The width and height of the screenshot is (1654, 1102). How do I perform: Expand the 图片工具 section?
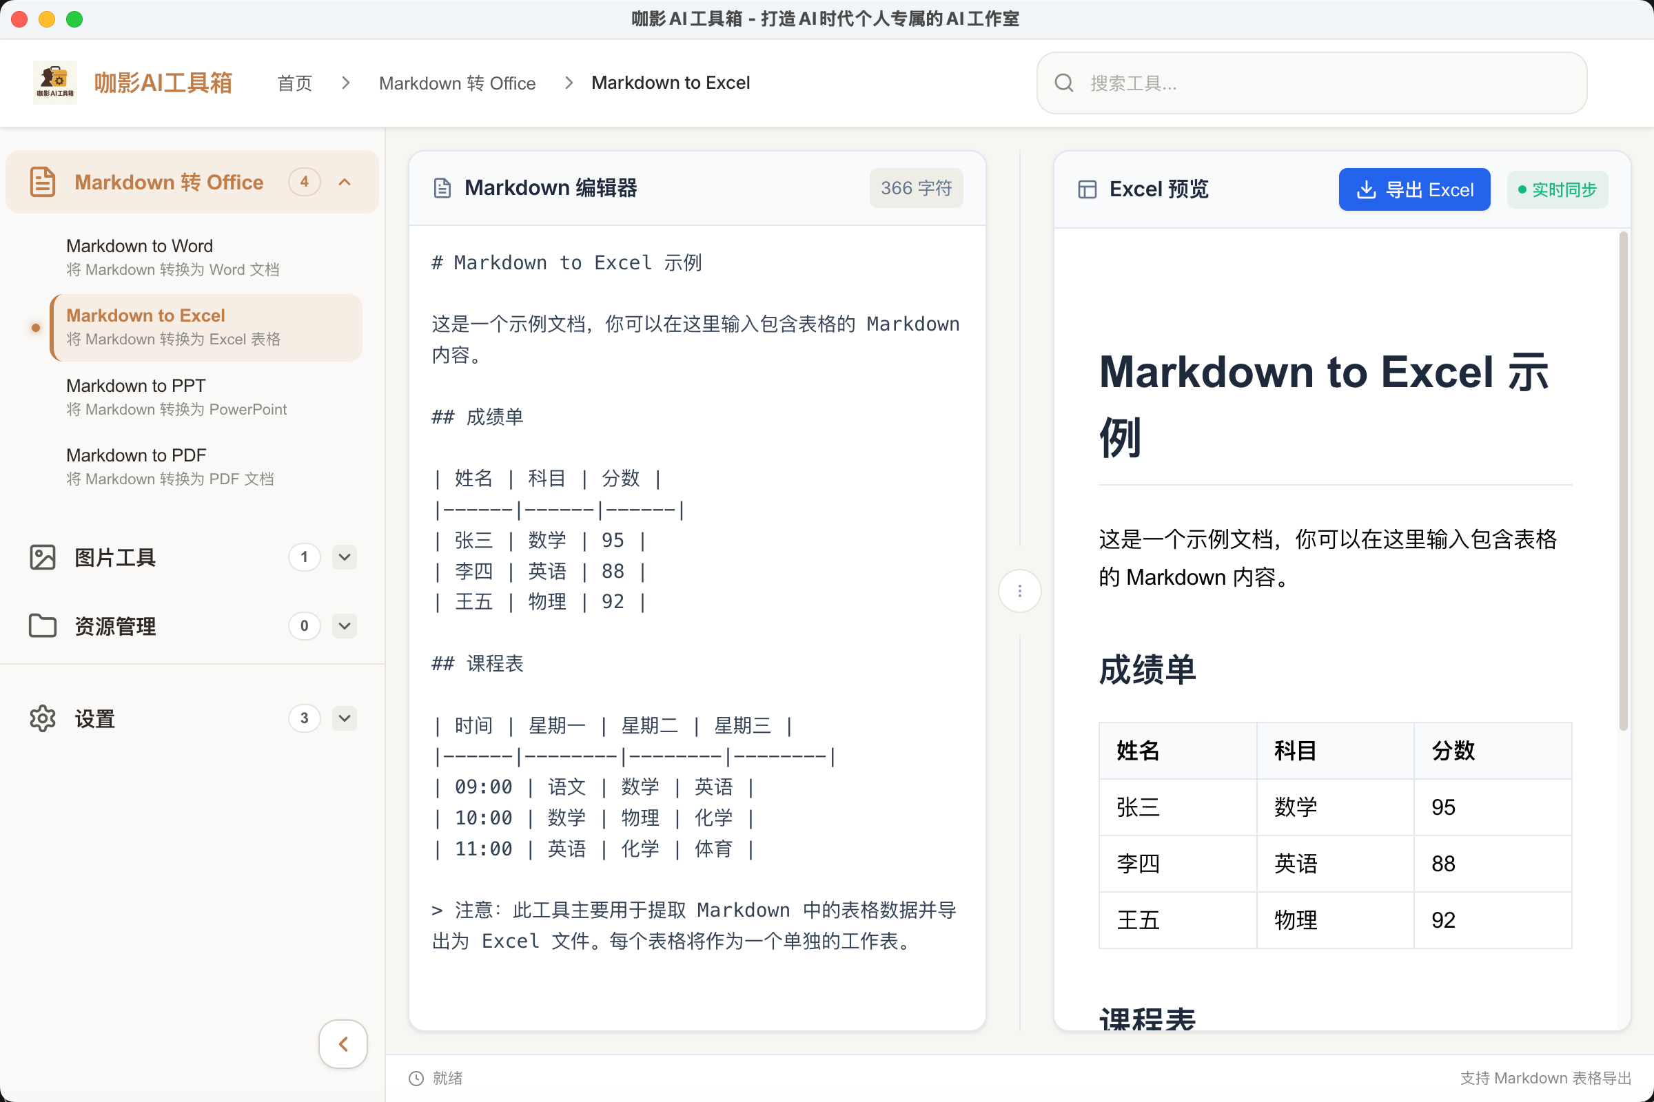[344, 557]
